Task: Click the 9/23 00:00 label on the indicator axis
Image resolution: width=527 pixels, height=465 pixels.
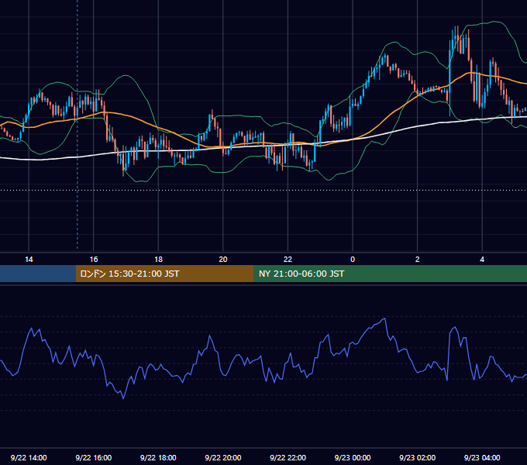Action: pos(353,457)
